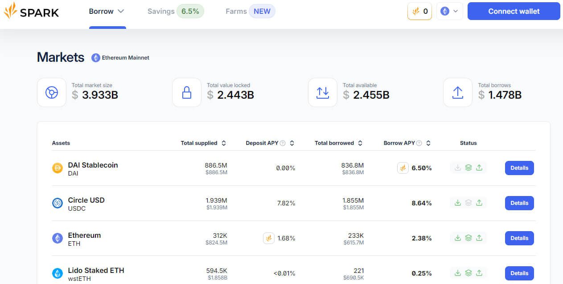Click DAI row borrow status icon
563x284 pixels.
pos(479,168)
